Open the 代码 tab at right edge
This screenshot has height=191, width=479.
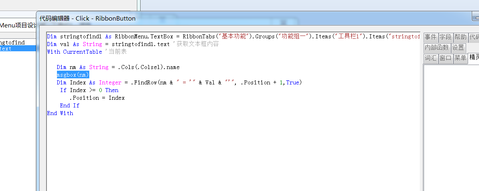pos(474,37)
